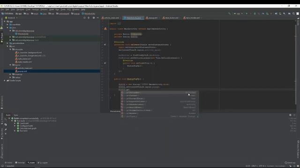Open the Logcat tool window button
Viewport: 300px width, 168px height.
point(43,163)
